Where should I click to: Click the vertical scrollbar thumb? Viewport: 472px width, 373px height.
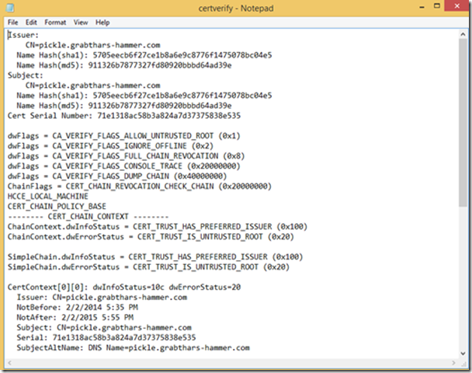point(463,123)
